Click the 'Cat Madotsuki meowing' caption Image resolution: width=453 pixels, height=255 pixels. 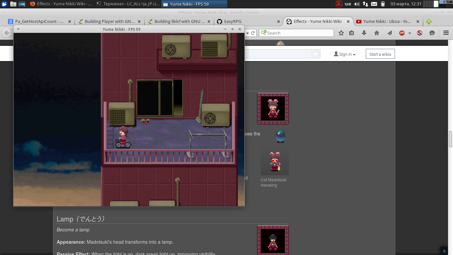[274, 183]
